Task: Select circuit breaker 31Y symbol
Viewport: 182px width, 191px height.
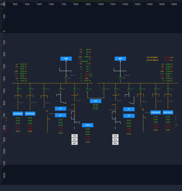Action: [x=61, y=90]
